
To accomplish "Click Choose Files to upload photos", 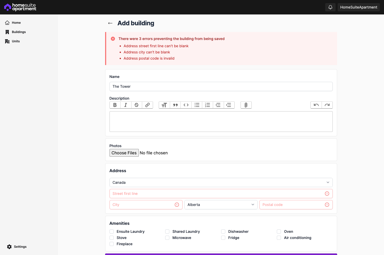I will pos(124,153).
